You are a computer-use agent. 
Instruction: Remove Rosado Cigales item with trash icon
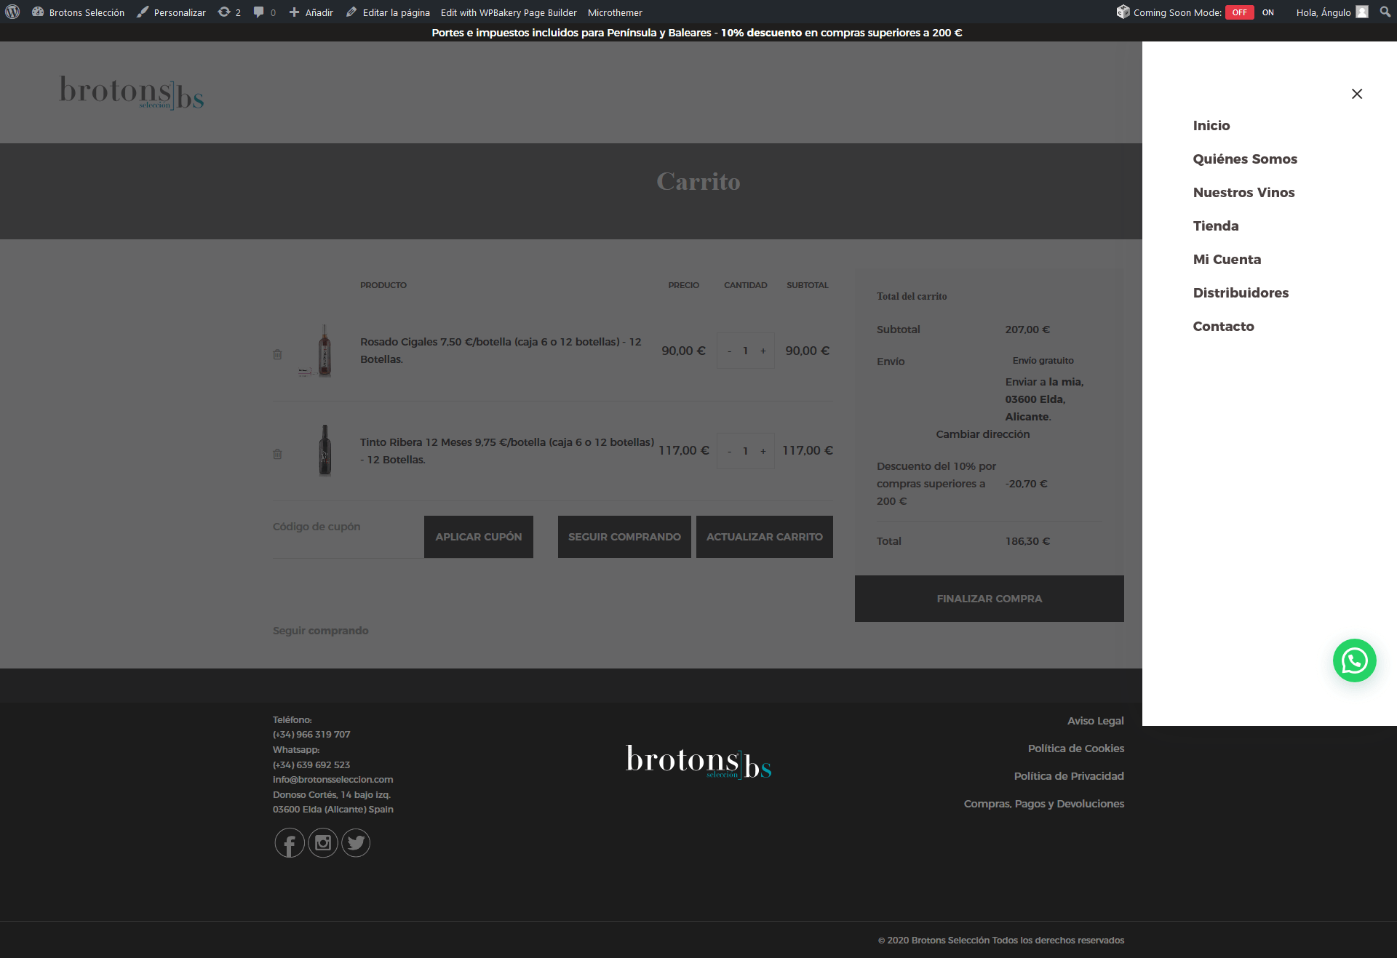click(x=277, y=354)
